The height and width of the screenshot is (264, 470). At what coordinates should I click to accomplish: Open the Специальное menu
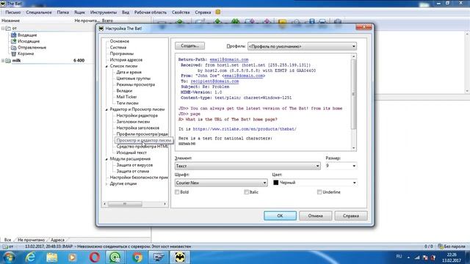point(39,12)
